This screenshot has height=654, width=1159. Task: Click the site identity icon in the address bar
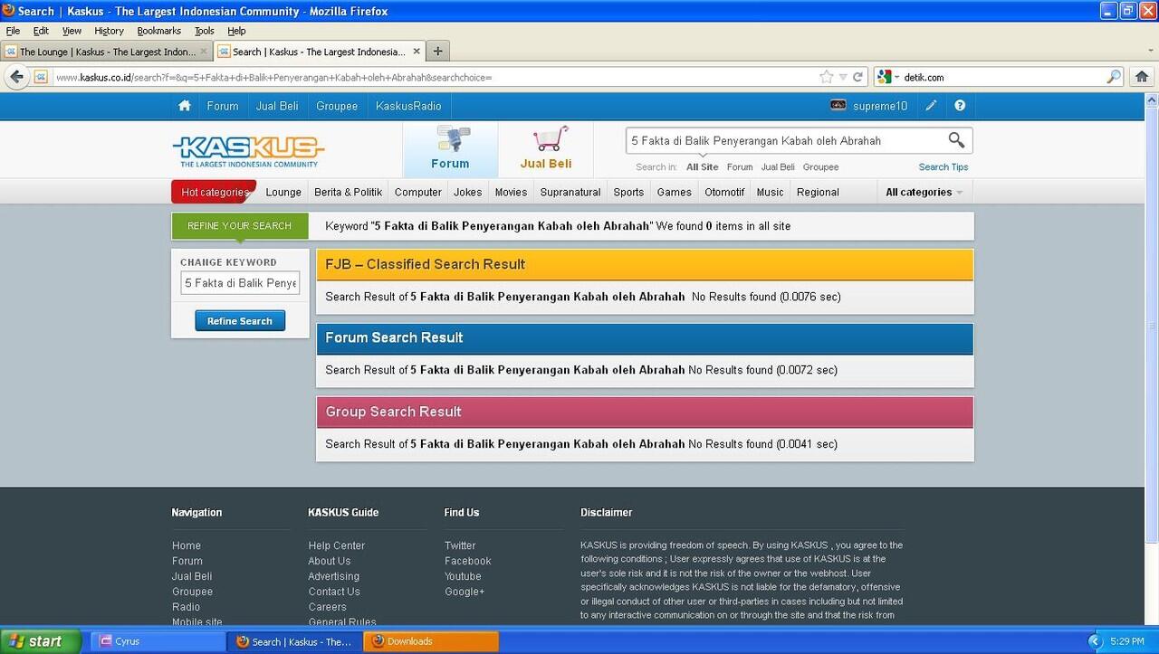[41, 77]
